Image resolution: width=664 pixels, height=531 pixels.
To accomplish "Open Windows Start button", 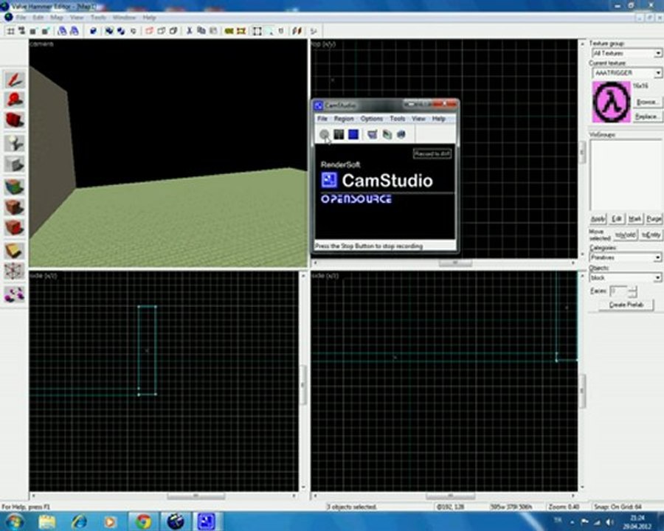I will (13, 521).
